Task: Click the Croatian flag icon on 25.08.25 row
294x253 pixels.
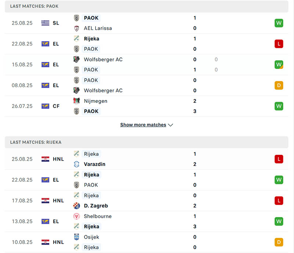Action: [45, 159]
